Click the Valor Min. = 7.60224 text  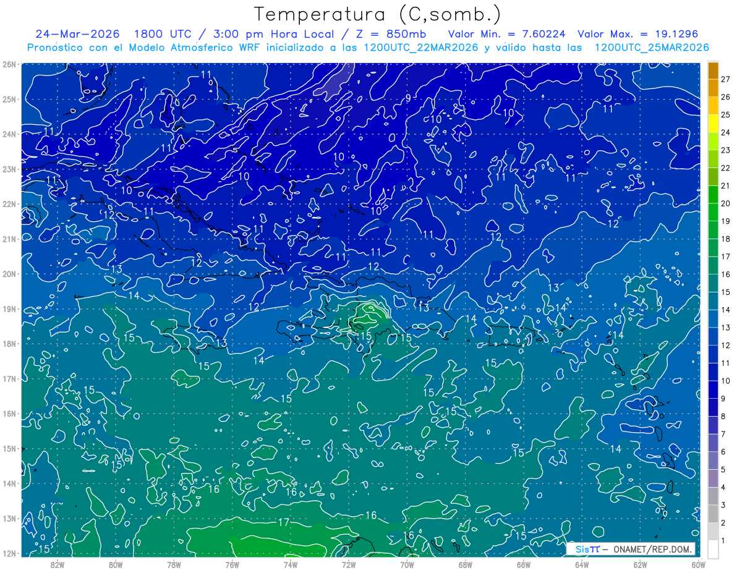[508, 34]
